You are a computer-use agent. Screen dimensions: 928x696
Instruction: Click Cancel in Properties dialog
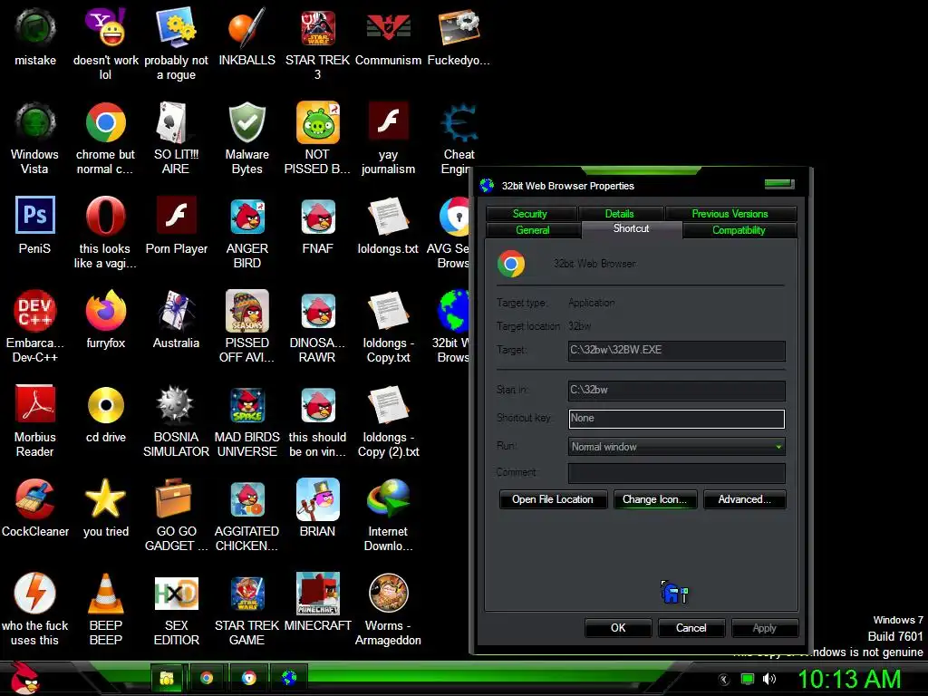tap(691, 628)
